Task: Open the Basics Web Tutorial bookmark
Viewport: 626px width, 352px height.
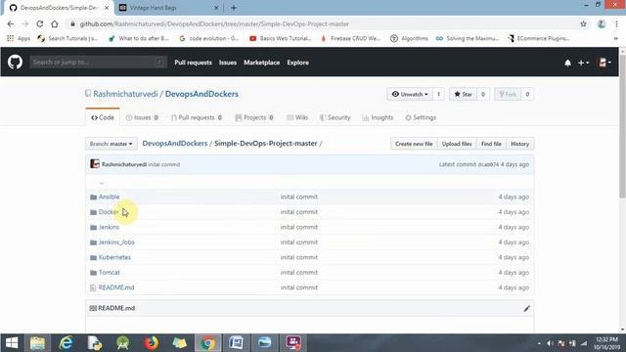Action: click(x=281, y=38)
